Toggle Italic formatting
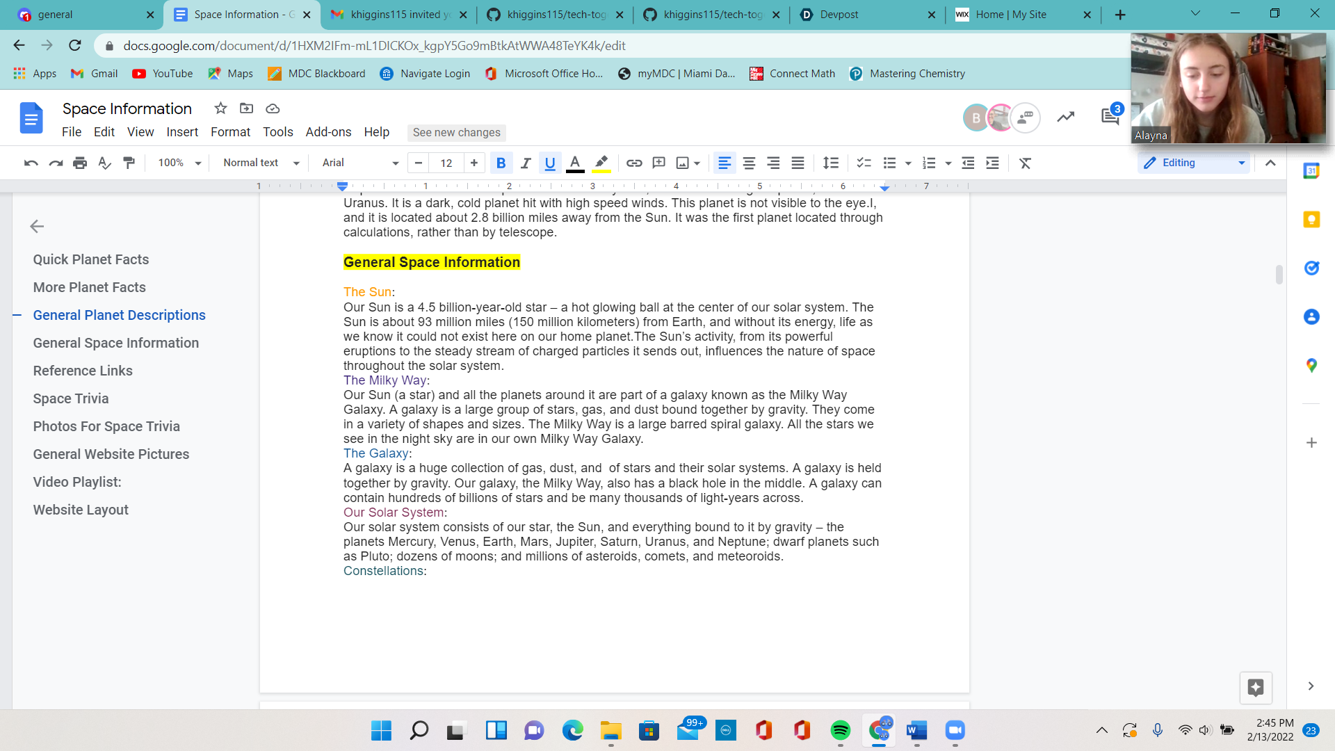The height and width of the screenshot is (751, 1335). point(526,163)
